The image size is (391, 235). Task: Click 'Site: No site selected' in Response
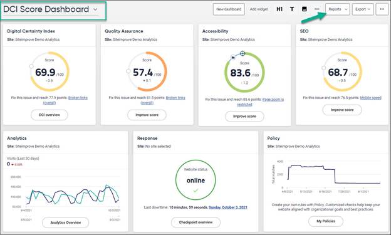tap(154, 147)
